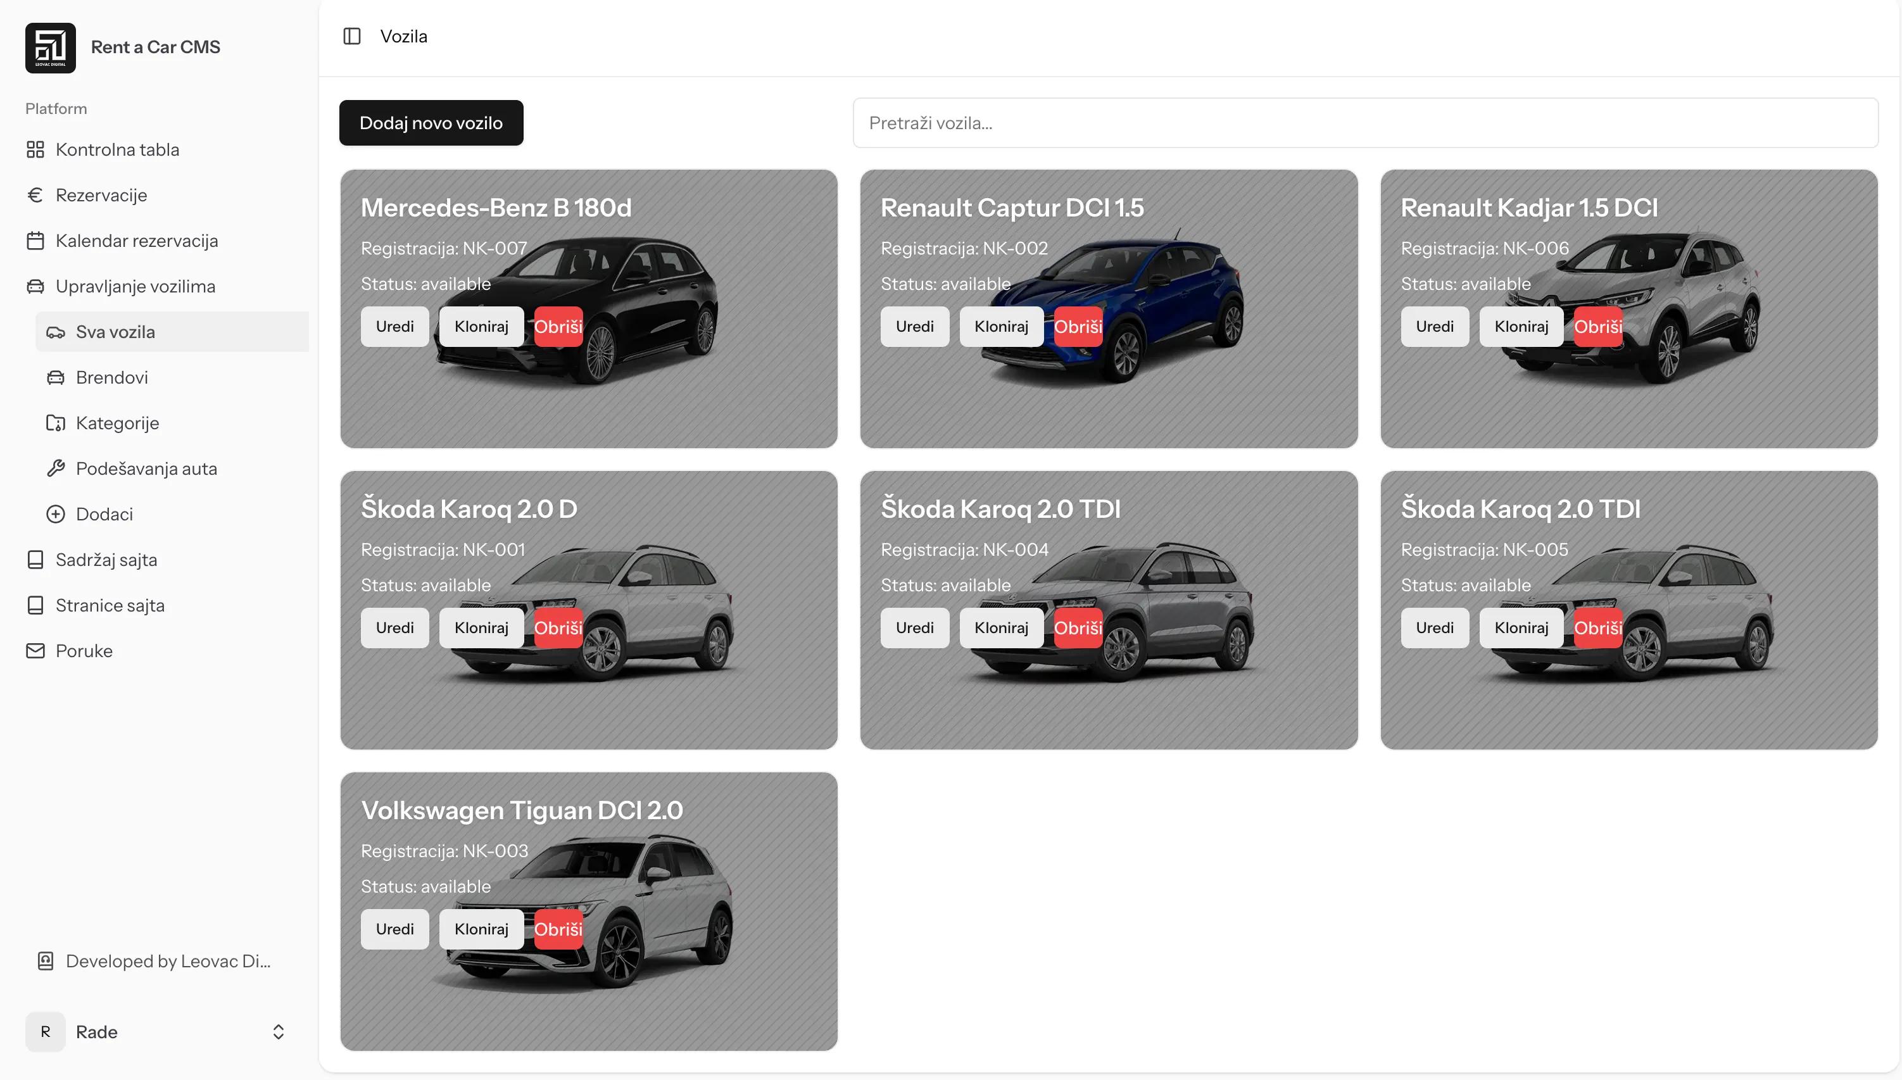Viewport: 1902px width, 1080px height.
Task: Click the Pretraži vozila search field
Action: click(1365, 122)
